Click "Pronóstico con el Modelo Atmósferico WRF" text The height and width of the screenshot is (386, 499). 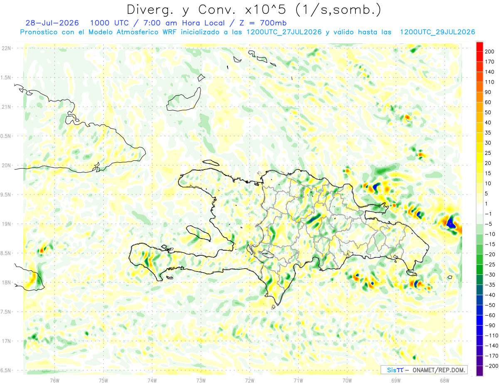(99, 32)
